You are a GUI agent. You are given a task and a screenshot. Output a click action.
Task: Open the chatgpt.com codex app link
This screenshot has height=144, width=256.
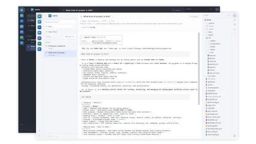point(149,49)
